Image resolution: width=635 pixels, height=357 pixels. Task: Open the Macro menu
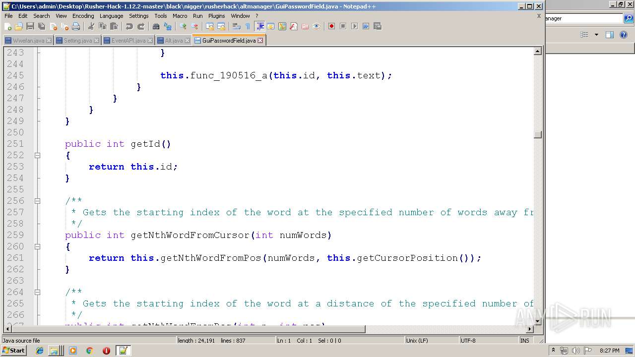tap(180, 16)
